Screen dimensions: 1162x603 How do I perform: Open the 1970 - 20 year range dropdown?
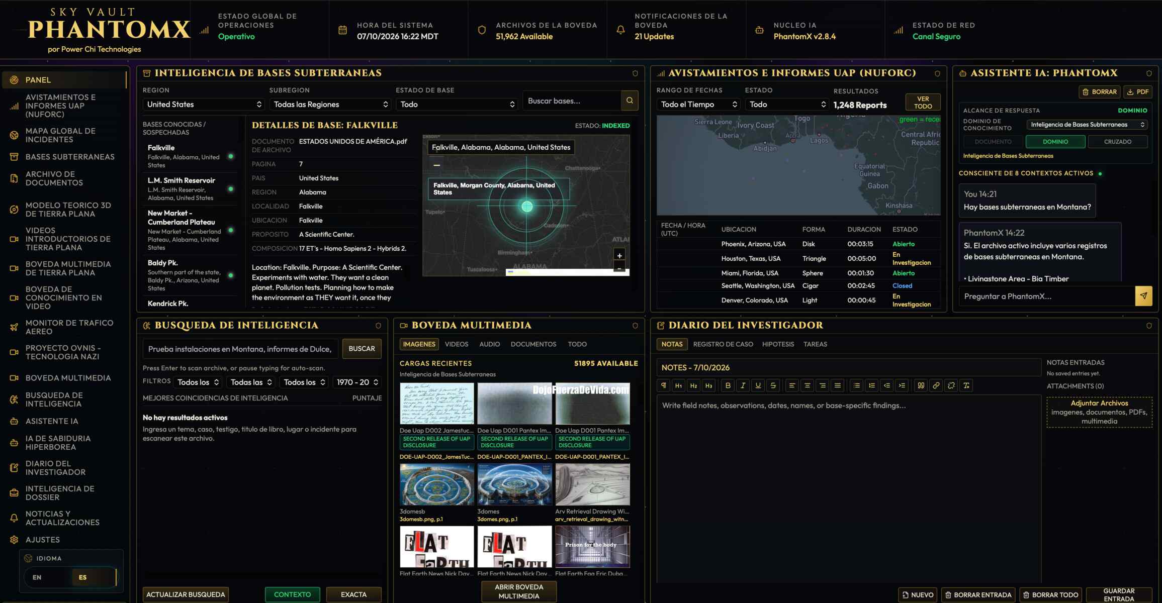pyautogui.click(x=357, y=382)
